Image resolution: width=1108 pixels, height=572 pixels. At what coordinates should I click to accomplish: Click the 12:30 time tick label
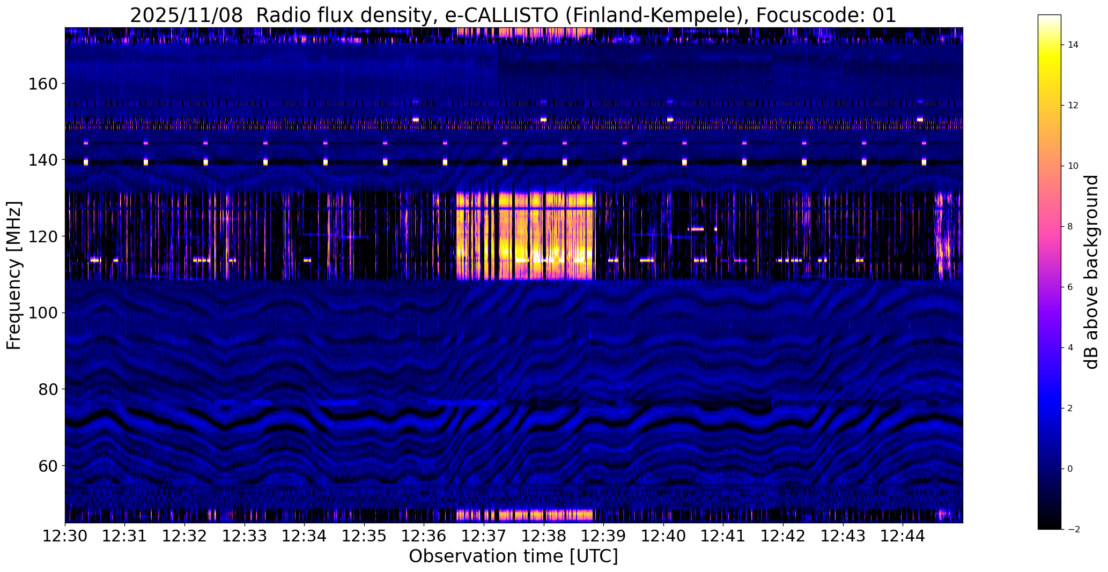click(x=65, y=536)
